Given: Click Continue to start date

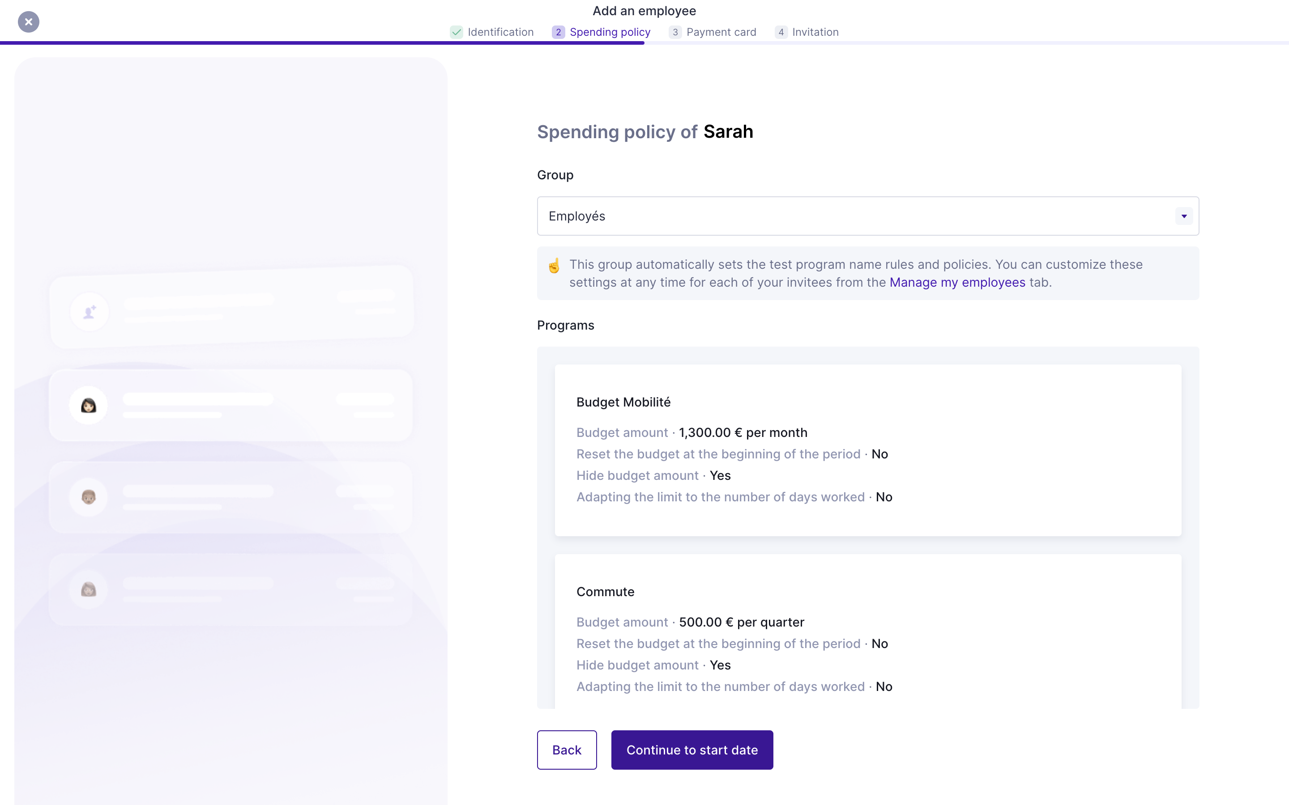Looking at the screenshot, I should 691,750.
